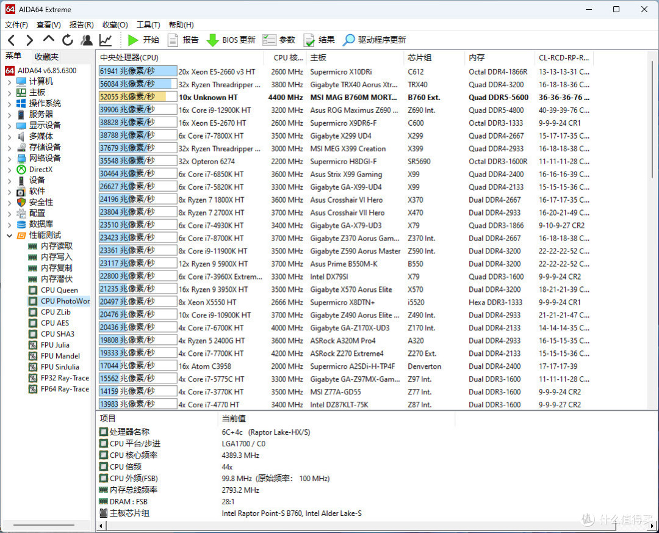Viewport: 659px width, 533px height.
Task: Switch to the 收藏夹 tab
Action: click(x=47, y=57)
